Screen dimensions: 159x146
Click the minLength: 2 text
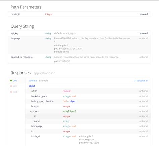click(x=61, y=45)
